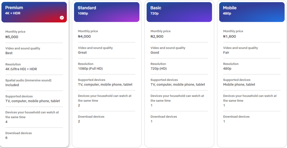The width and height of the screenshot is (287, 148).
Task: Click the selected checkmark on Premium plan
Action: point(62,18)
